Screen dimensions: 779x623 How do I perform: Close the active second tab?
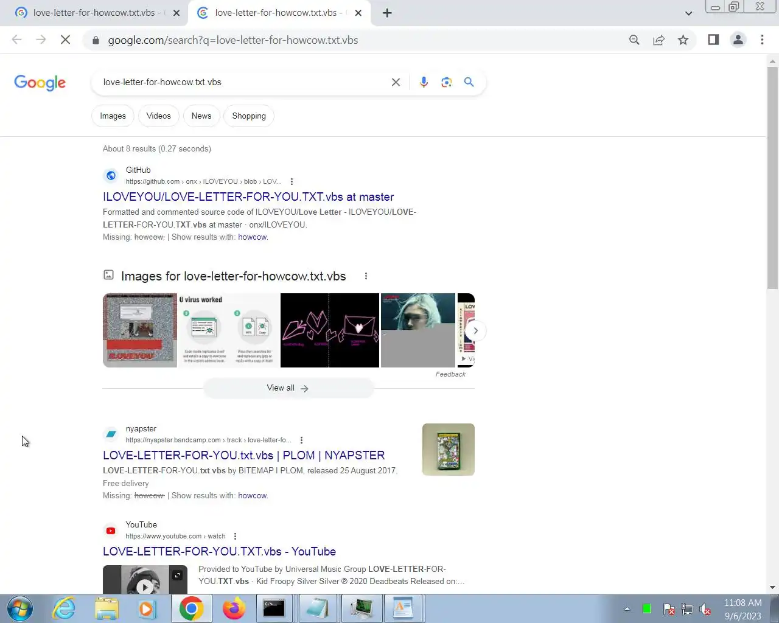[x=358, y=13]
